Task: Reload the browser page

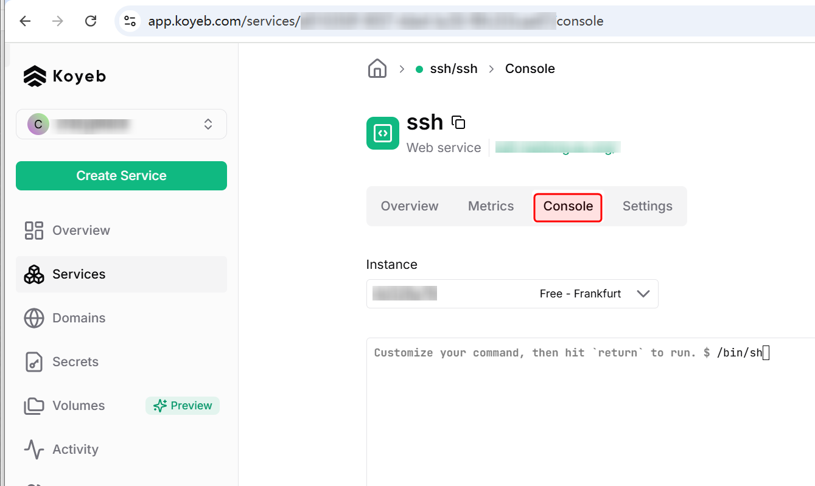Action: coord(91,21)
